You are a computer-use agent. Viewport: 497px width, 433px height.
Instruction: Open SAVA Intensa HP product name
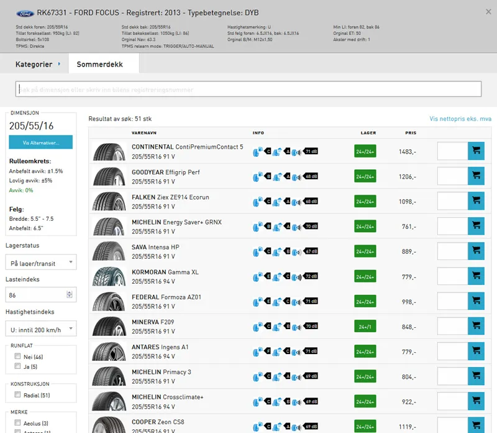[x=156, y=247]
